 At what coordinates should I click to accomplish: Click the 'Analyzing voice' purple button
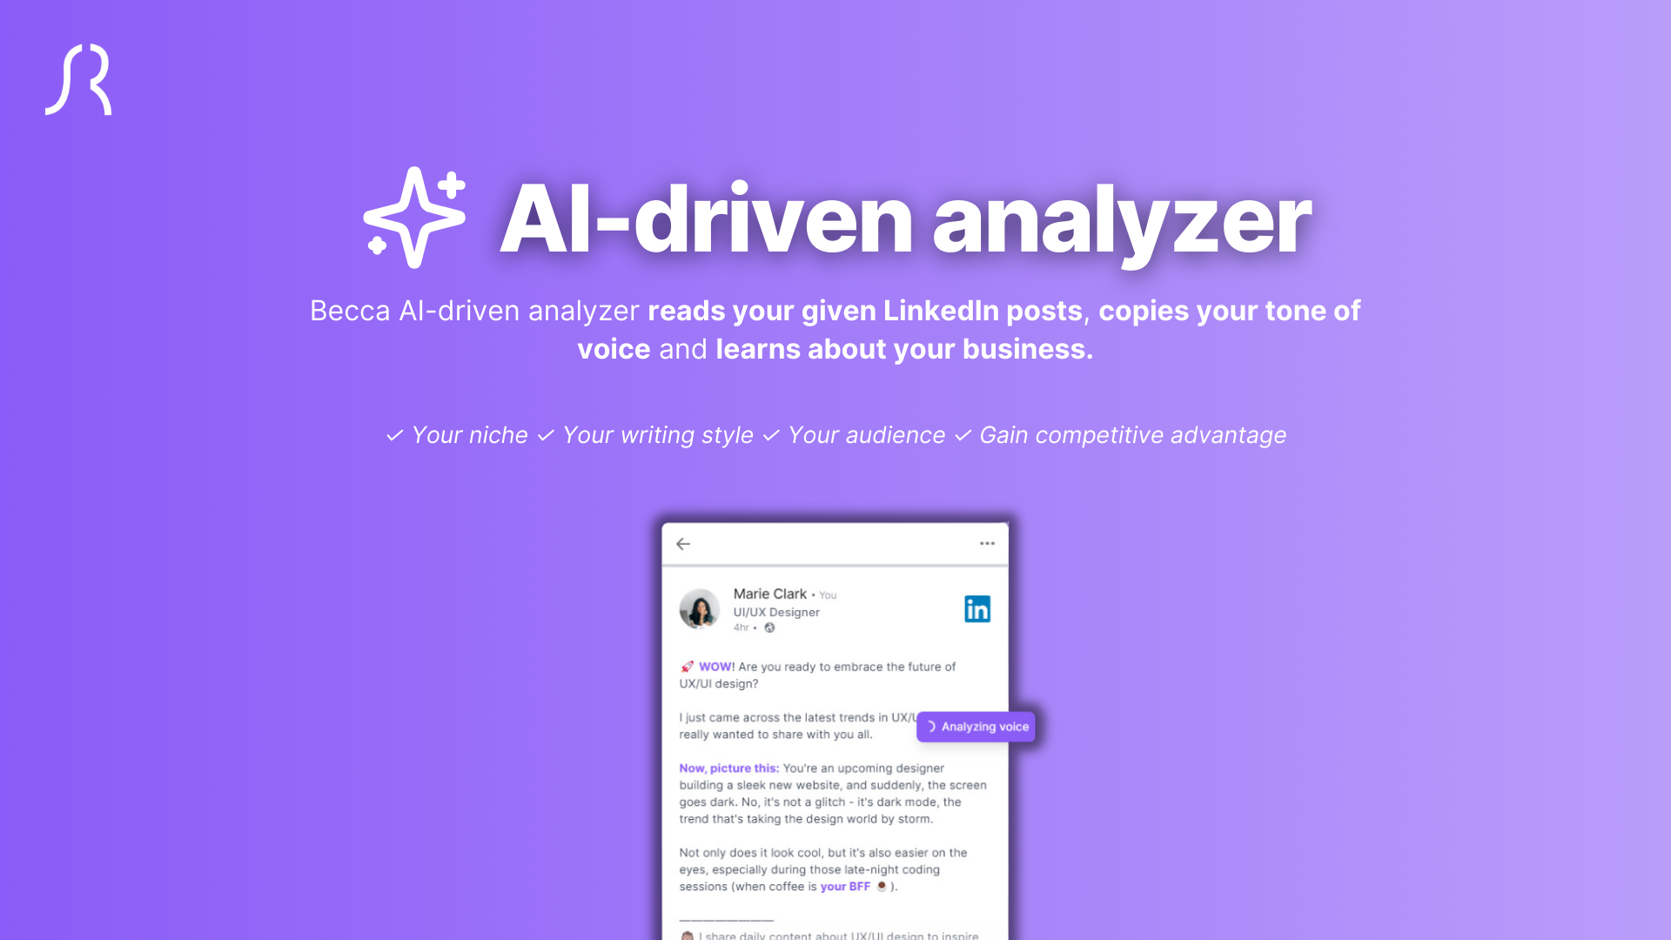point(976,725)
